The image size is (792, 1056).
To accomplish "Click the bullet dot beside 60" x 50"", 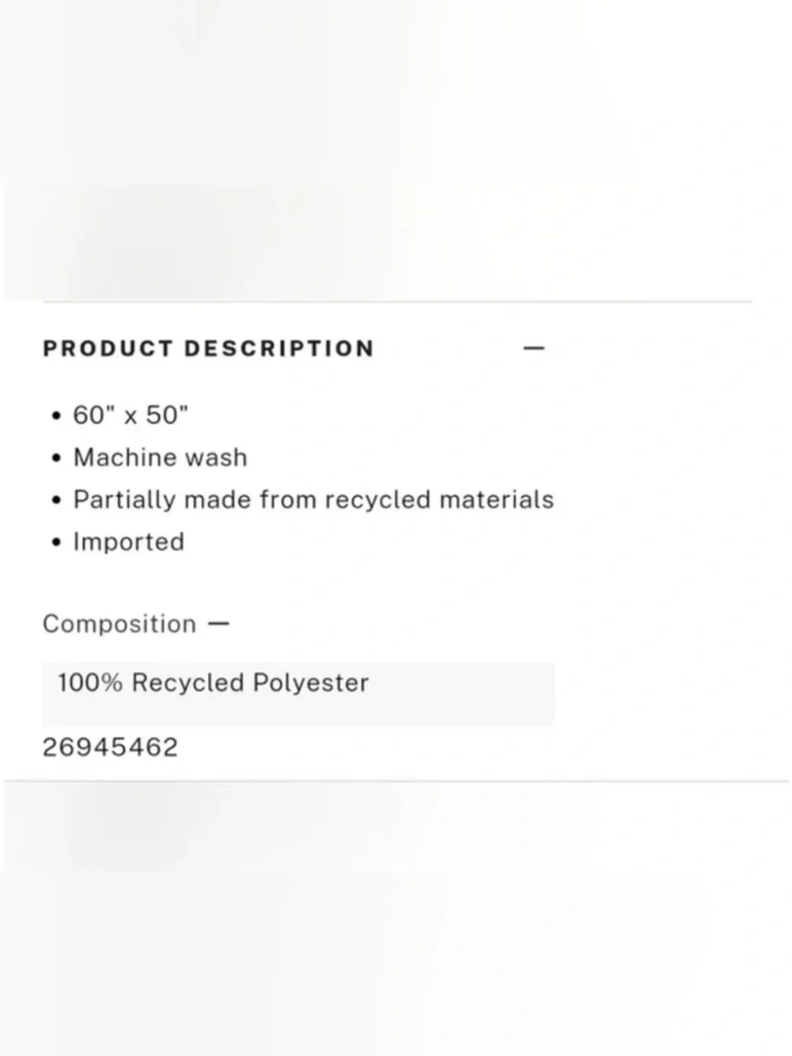I will click(x=55, y=416).
